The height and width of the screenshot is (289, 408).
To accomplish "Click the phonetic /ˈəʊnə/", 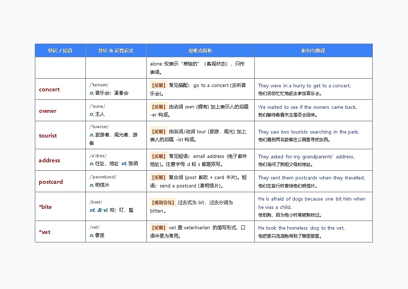I will 97,106.
